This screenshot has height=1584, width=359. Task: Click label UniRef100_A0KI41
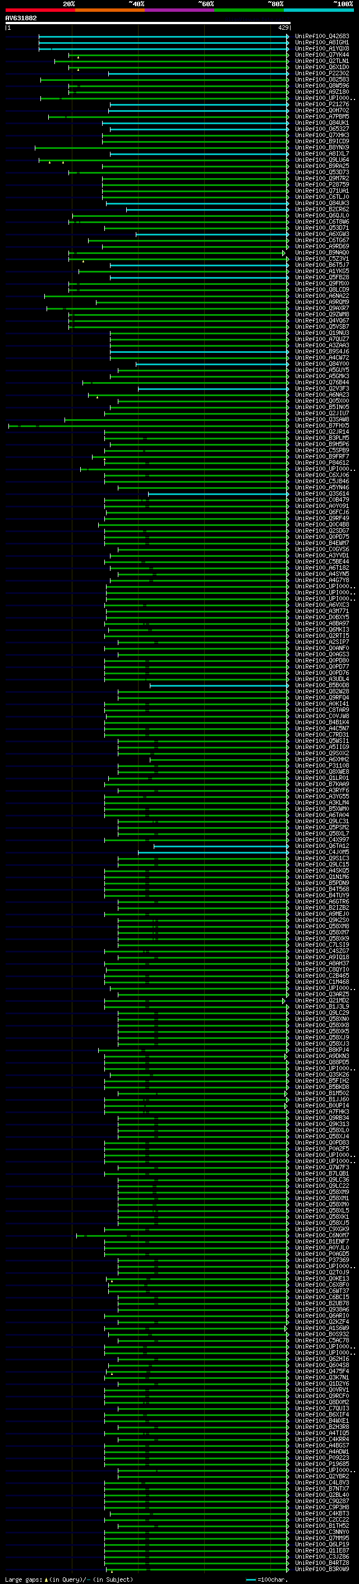322,704
